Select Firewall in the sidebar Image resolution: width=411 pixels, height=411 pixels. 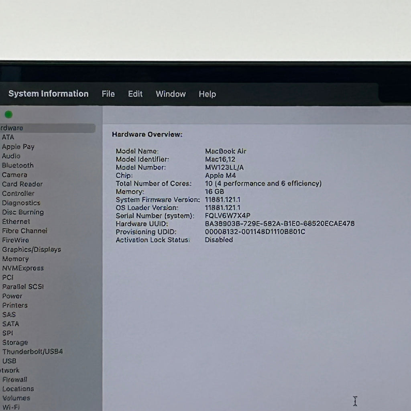click(x=15, y=380)
